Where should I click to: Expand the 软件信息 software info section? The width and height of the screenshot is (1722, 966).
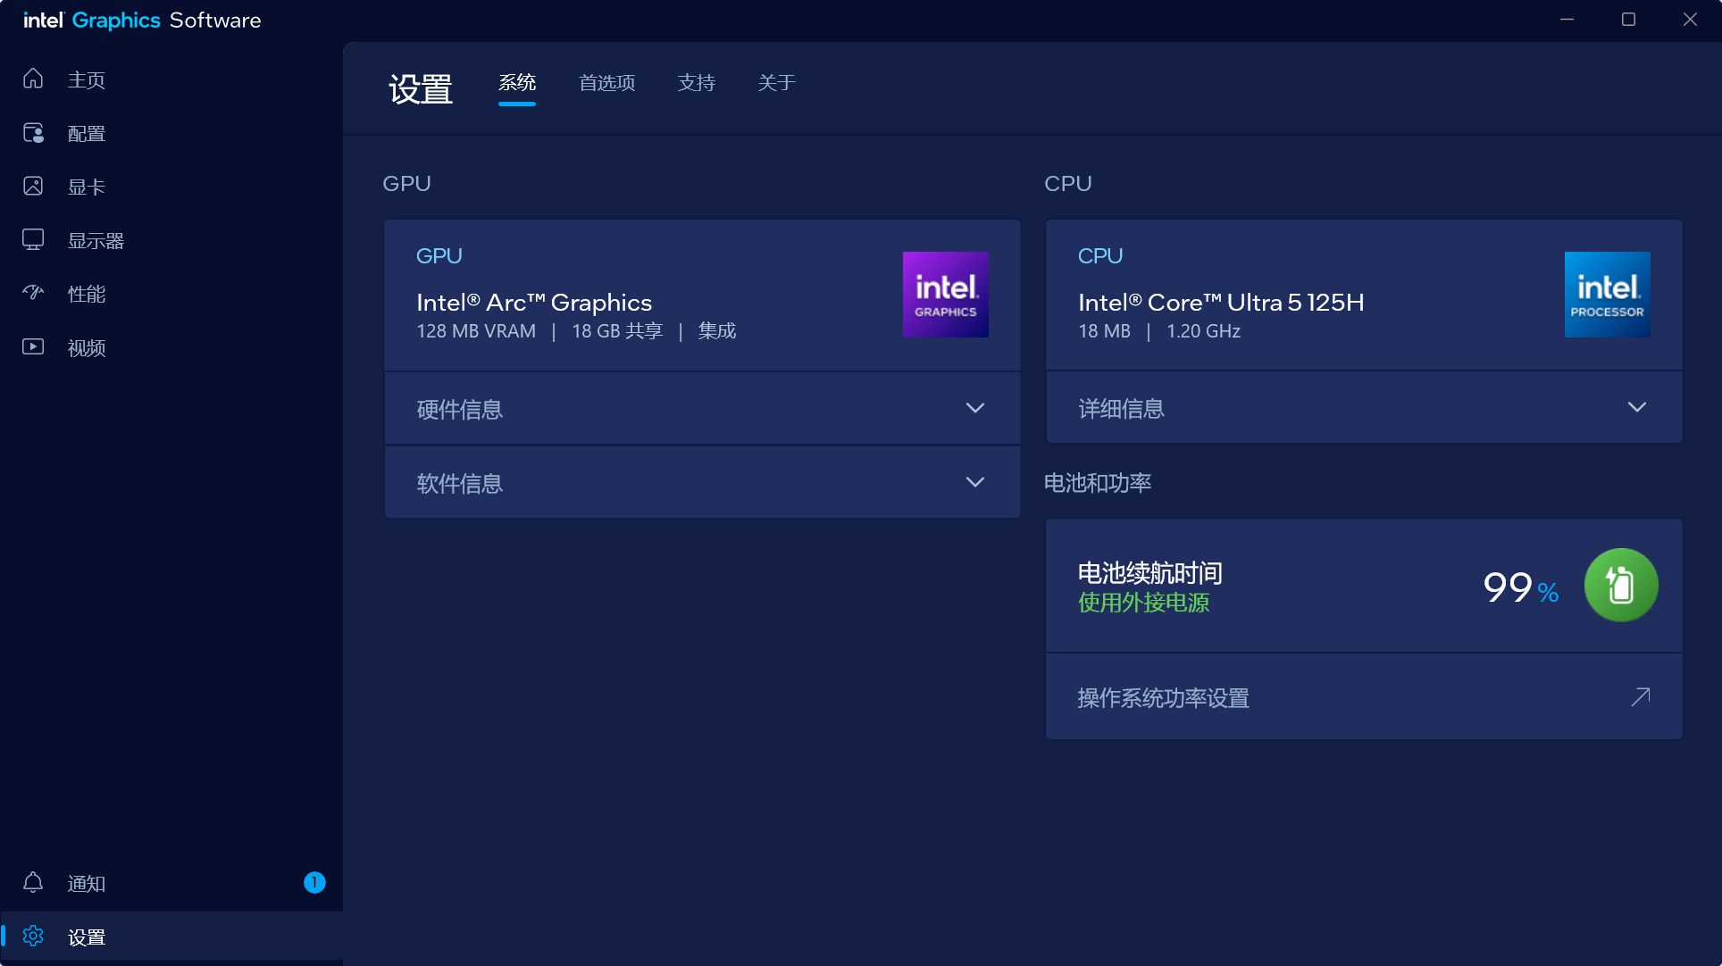click(702, 483)
